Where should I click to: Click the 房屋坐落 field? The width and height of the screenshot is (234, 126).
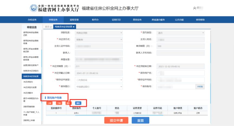[x=99, y=60]
